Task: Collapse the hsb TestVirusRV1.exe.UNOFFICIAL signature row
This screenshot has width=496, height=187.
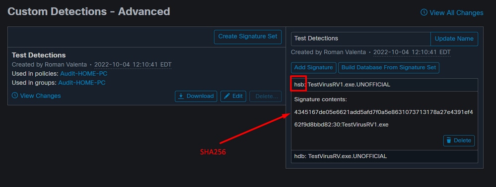Action: pos(384,85)
